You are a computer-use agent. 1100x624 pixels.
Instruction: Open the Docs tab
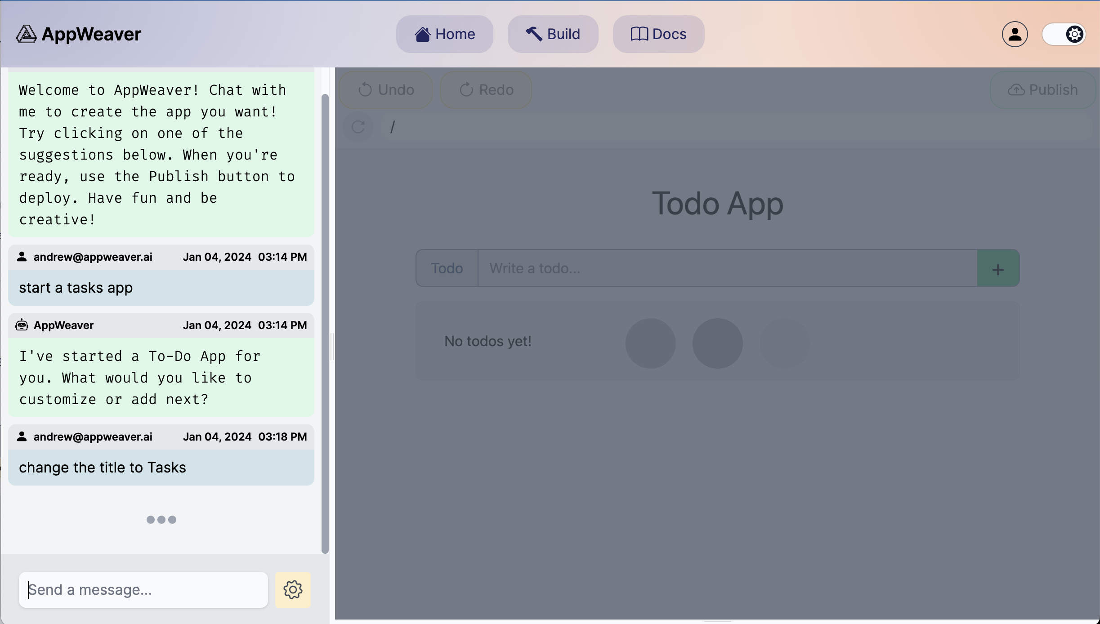(x=658, y=34)
